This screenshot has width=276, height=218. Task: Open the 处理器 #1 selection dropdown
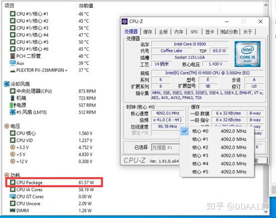(165, 147)
